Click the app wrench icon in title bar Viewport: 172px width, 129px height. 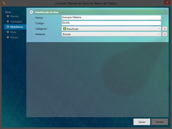4,3
